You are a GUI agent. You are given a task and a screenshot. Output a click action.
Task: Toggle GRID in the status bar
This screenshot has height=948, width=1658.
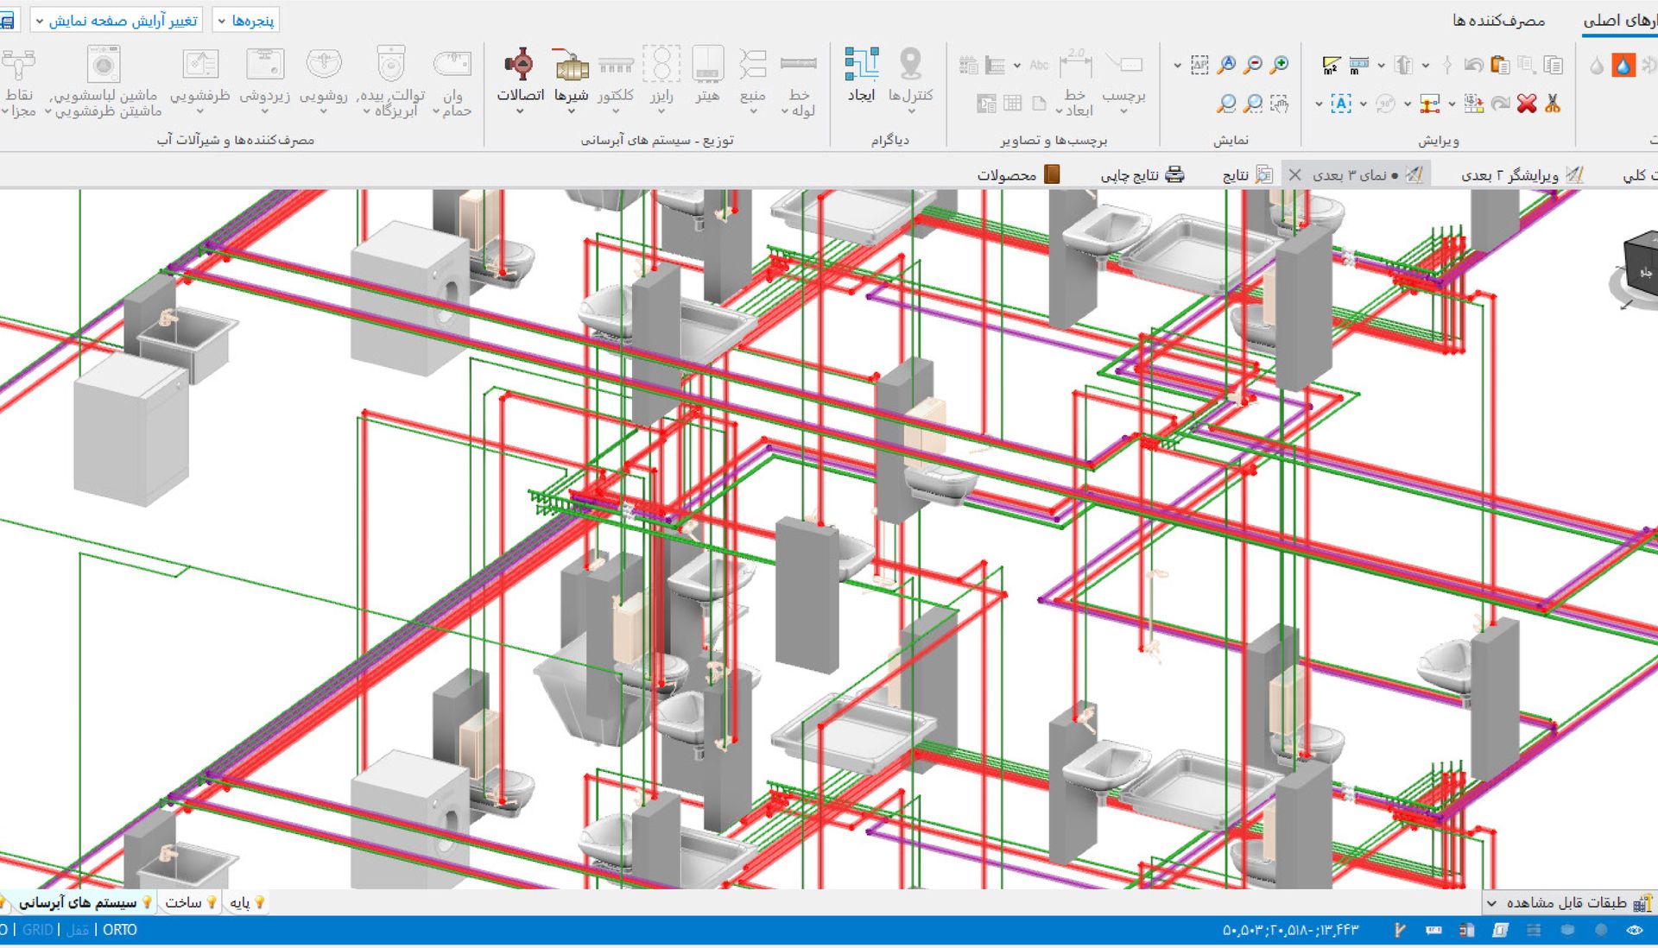point(37,930)
